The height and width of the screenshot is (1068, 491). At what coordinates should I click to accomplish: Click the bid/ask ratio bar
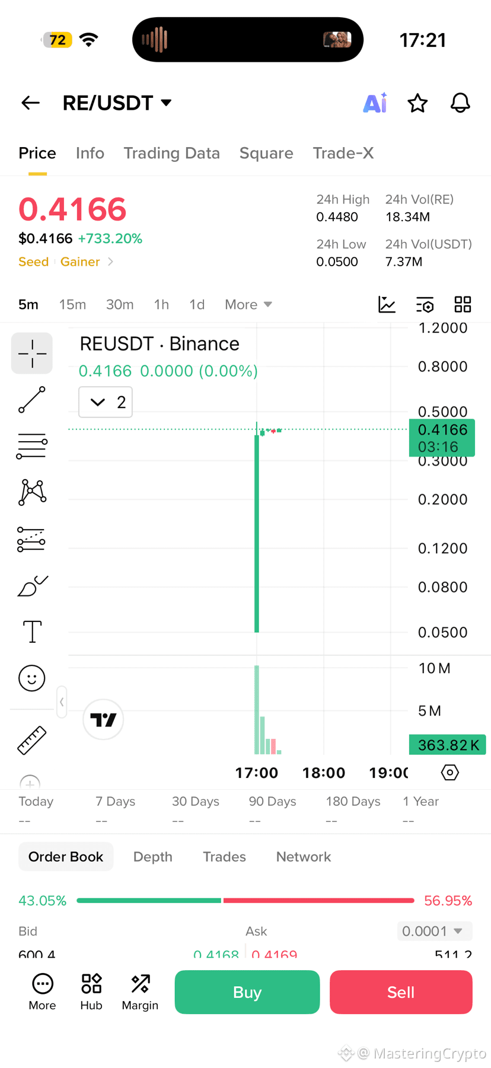pyautogui.click(x=245, y=901)
